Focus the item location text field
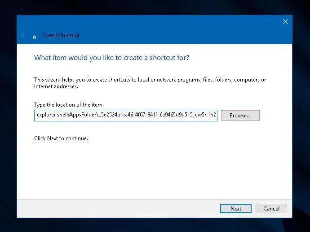 [x=126, y=116]
